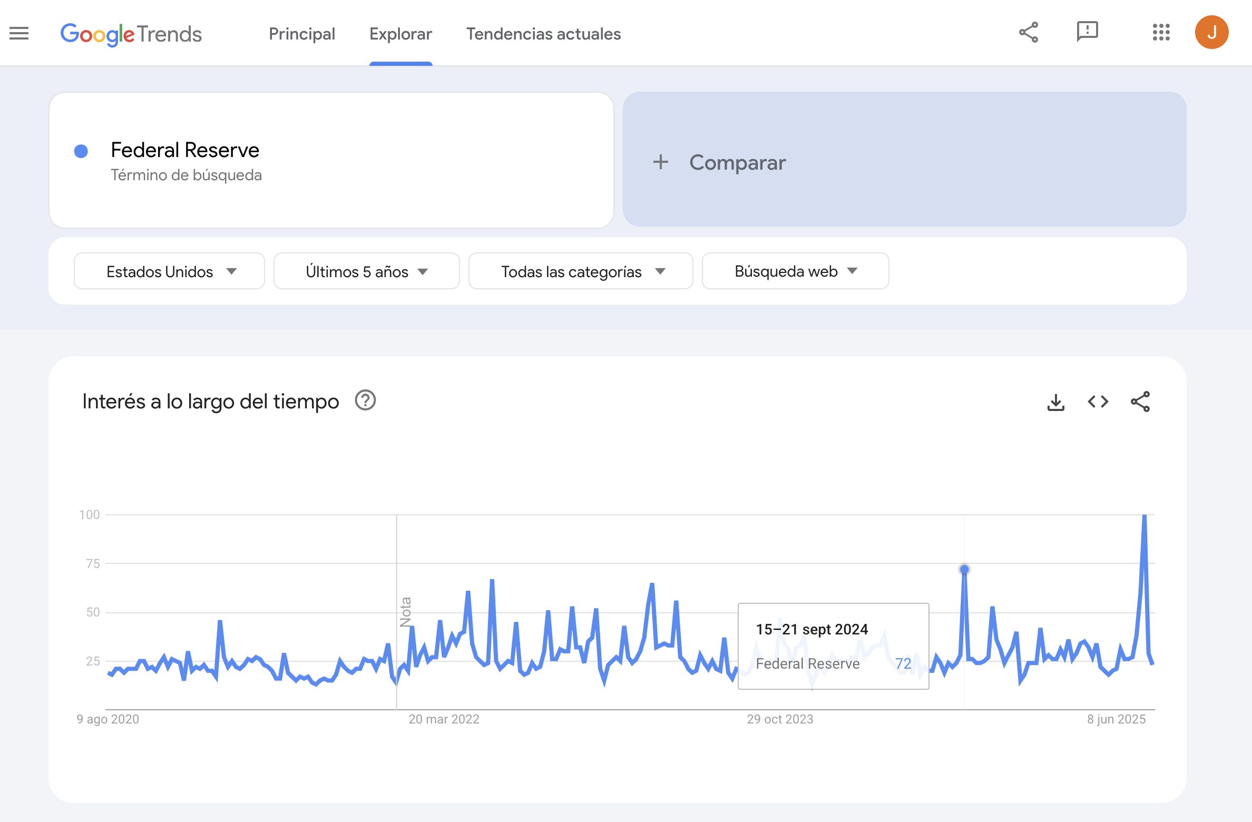Add a comparison term with Comparar
The height and width of the screenshot is (822, 1252).
coord(904,159)
